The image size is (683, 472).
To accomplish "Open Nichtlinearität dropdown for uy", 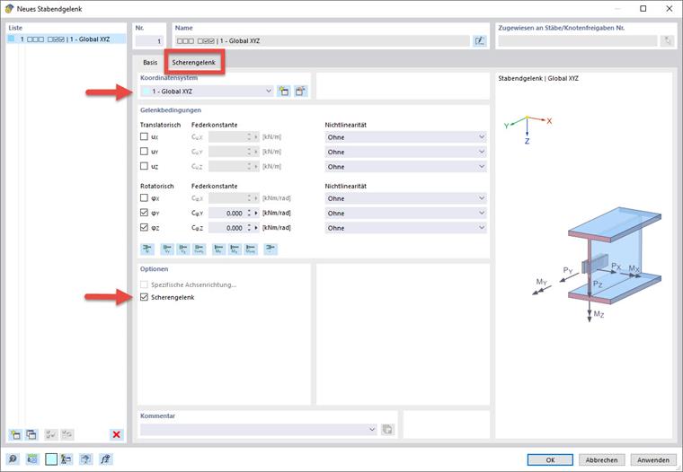I will 405,152.
